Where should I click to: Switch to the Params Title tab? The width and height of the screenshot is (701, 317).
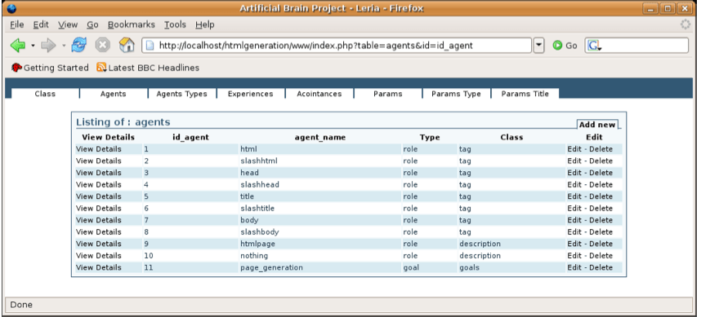(525, 94)
